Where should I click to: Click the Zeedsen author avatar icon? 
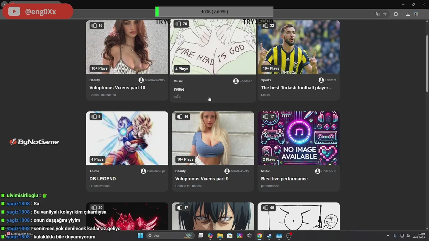[236, 81]
